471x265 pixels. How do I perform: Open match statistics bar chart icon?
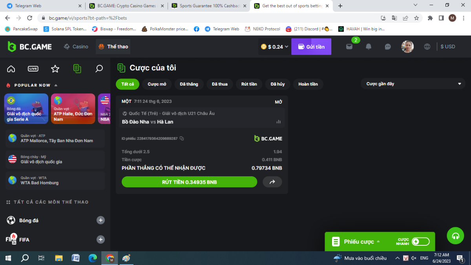(x=279, y=122)
